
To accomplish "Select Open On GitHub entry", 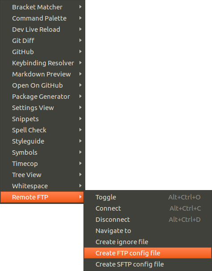I will tap(42, 85).
